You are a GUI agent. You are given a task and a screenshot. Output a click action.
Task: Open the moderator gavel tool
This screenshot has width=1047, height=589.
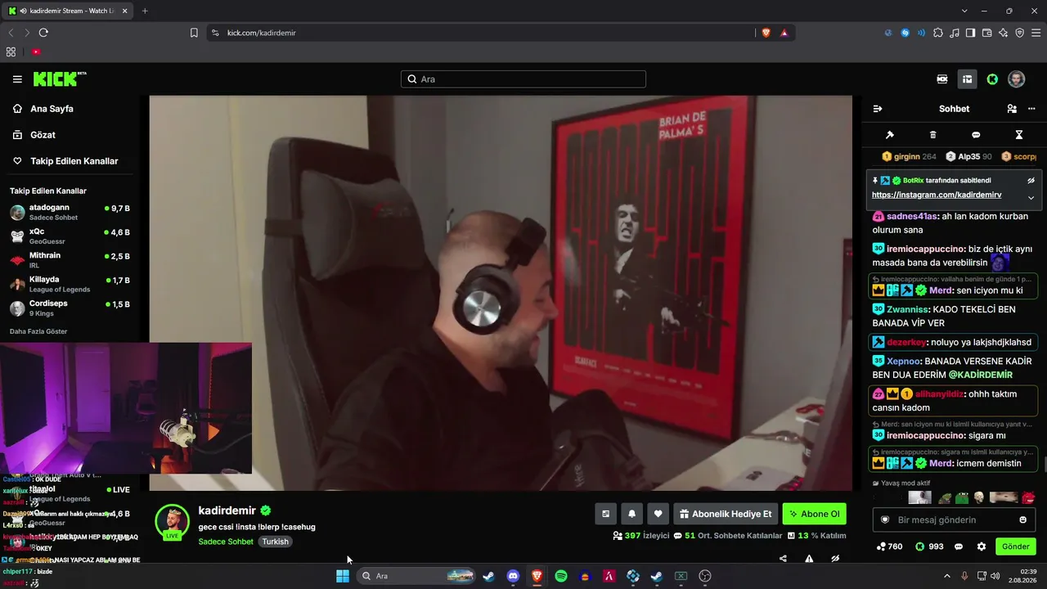[x=890, y=135]
